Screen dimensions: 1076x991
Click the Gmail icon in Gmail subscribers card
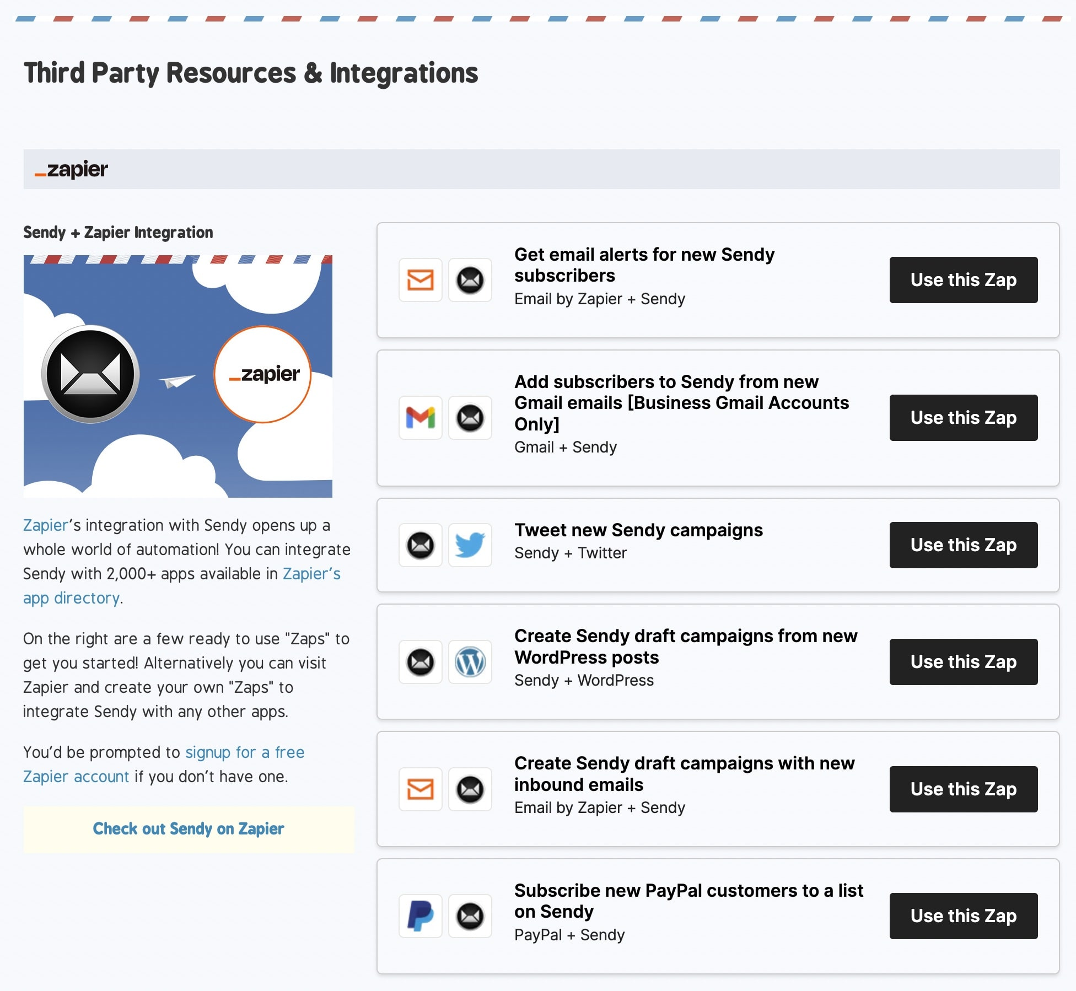(421, 418)
